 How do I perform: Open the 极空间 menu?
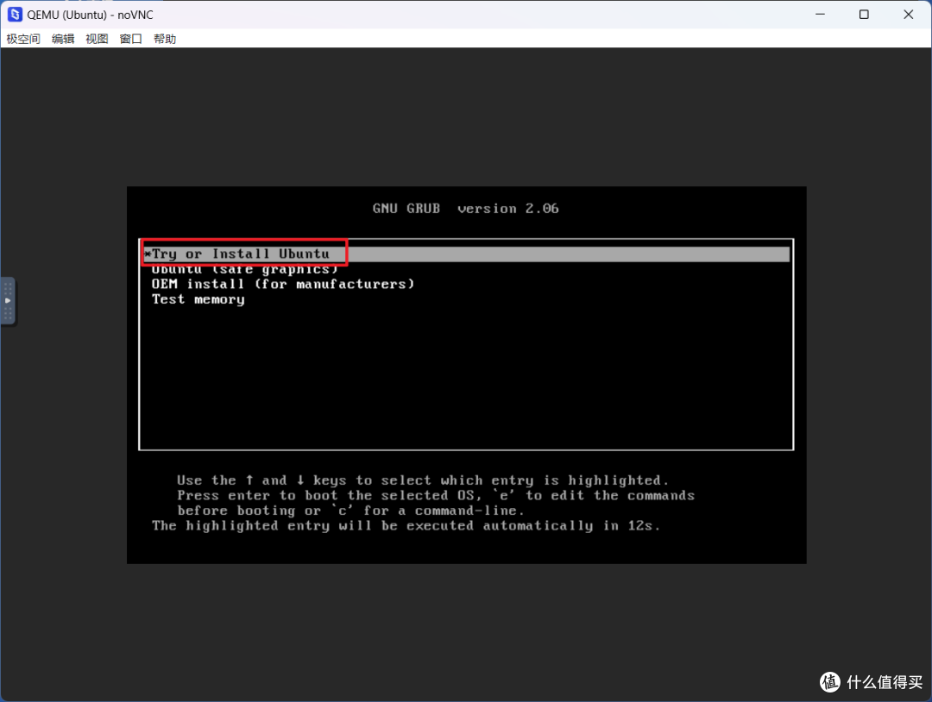pos(23,39)
